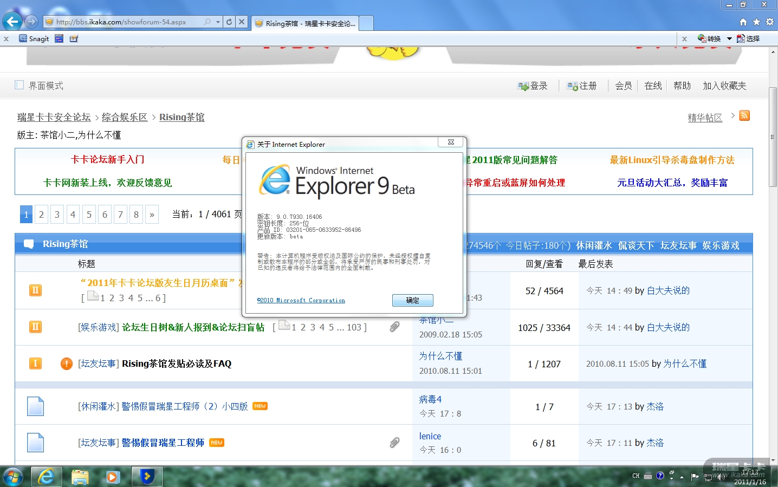Click the keyboard icon on the language bar
The image size is (778, 487).
pos(648,476)
